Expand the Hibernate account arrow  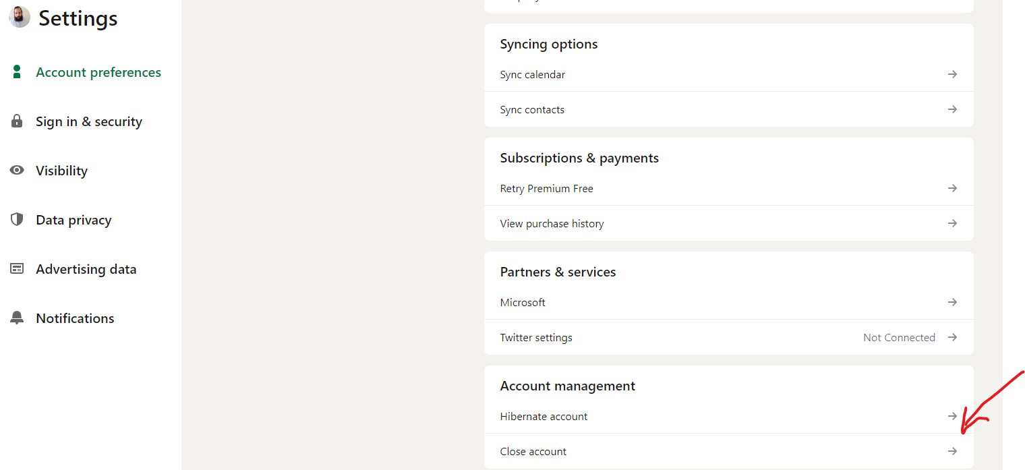pos(952,416)
